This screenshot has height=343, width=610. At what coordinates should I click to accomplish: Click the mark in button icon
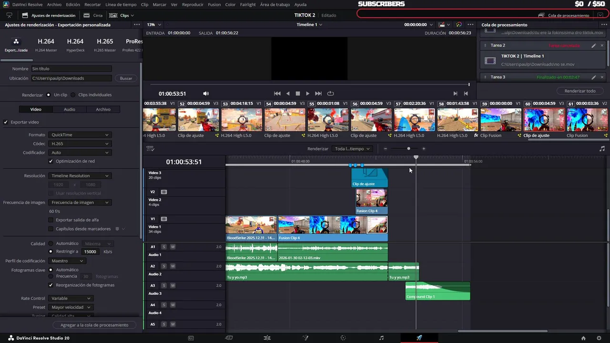pyautogui.click(x=455, y=94)
